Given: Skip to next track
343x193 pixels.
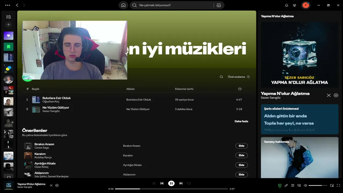Looking at the screenshot, I should [x=181, y=183].
